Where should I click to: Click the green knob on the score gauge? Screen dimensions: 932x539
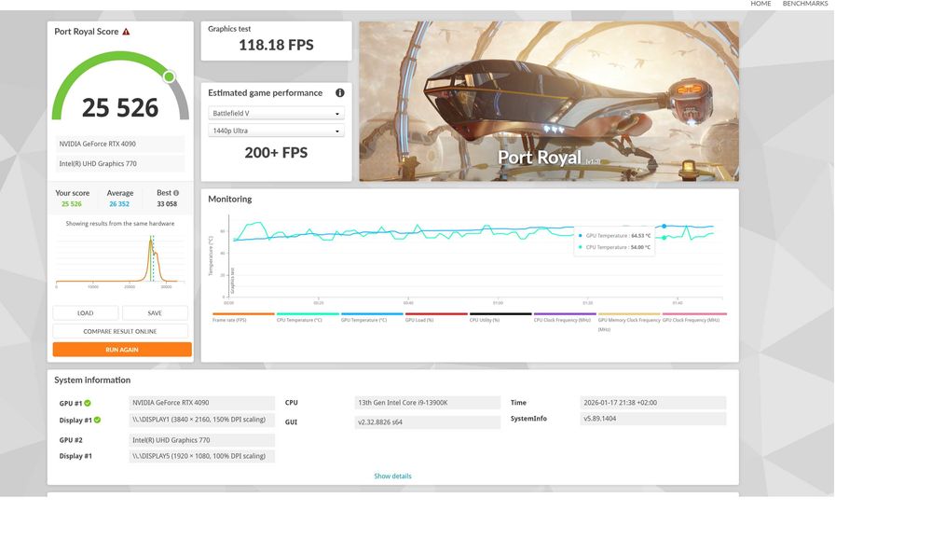(x=170, y=76)
